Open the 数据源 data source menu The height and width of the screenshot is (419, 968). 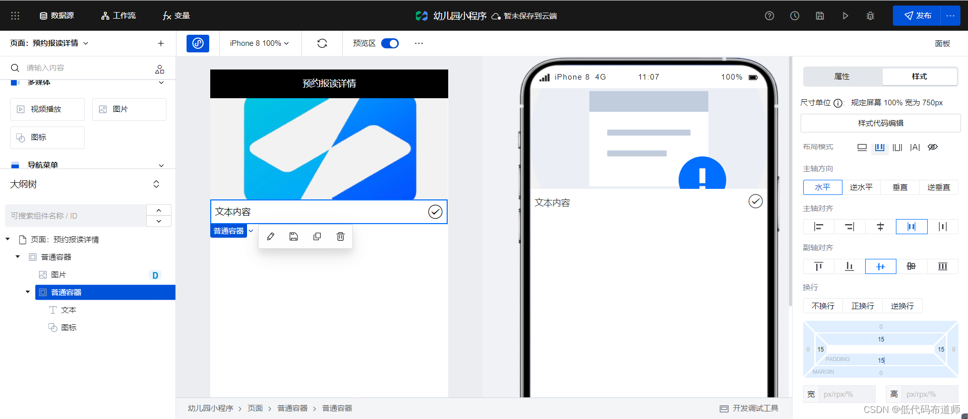(x=57, y=16)
